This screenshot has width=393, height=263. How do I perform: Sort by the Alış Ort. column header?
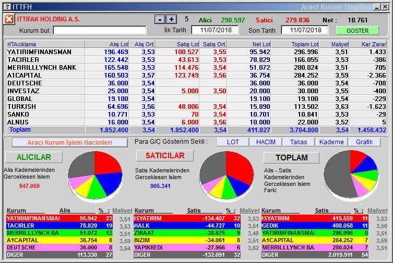click(x=142, y=44)
